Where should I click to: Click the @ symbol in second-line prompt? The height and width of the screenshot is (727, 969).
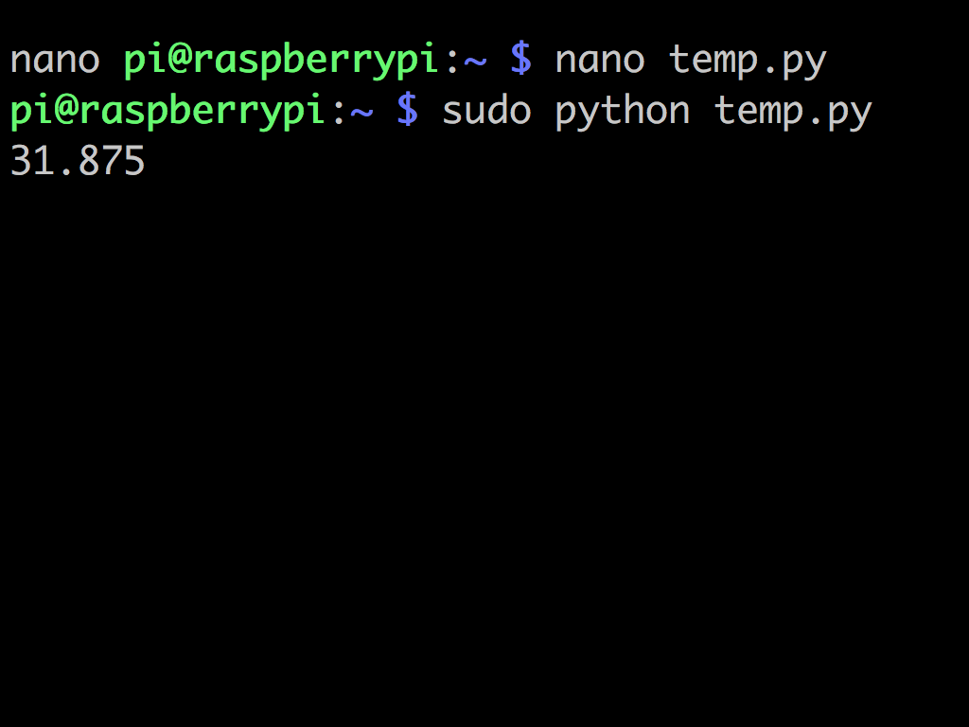65,110
